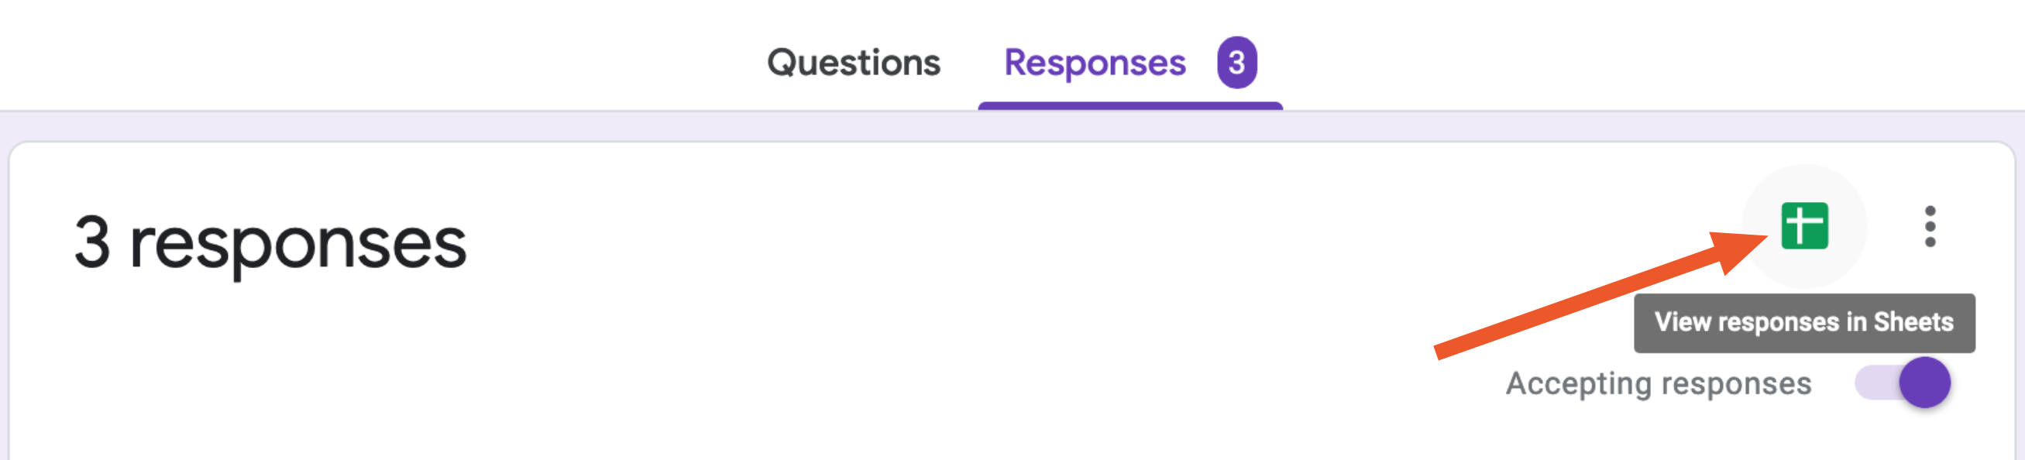Expand more response options menu
The image size is (2025, 460).
coord(1929,226)
